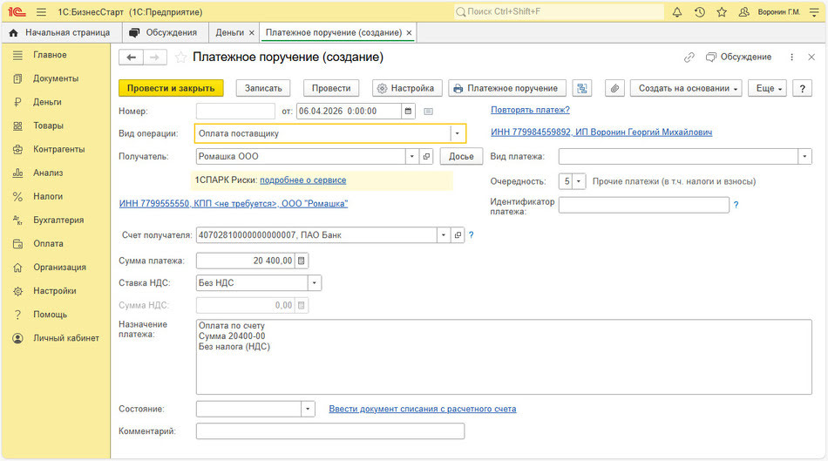This screenshot has height=461, width=828.
Task: Click Ввести документ списания с расчетного счета
Action: (423, 409)
